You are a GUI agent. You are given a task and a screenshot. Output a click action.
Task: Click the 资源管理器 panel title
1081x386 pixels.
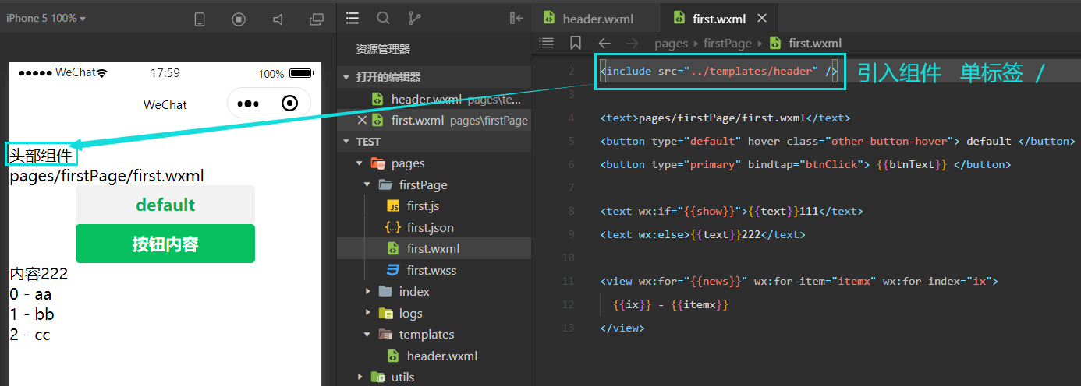383,49
